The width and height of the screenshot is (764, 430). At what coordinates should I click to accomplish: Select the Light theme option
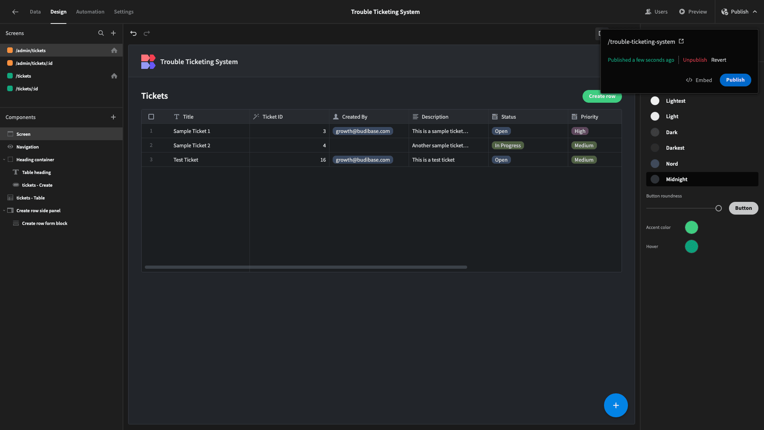point(702,117)
